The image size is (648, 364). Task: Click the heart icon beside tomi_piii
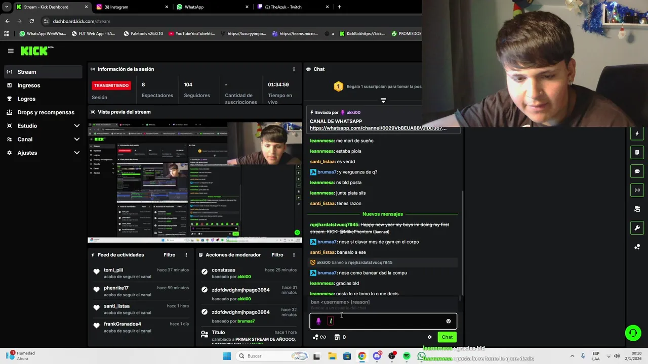pos(96,272)
